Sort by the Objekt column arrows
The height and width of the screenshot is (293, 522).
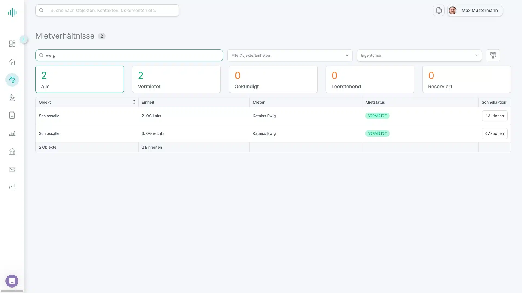(x=134, y=102)
